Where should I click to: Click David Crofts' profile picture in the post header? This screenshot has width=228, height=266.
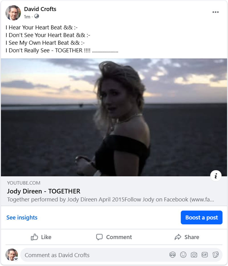13,13
